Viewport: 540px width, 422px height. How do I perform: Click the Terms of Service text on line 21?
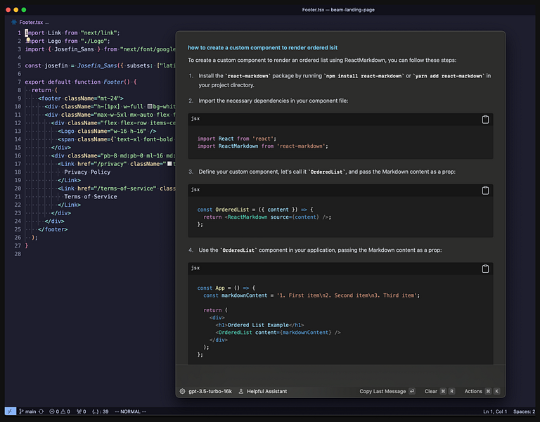tap(91, 197)
